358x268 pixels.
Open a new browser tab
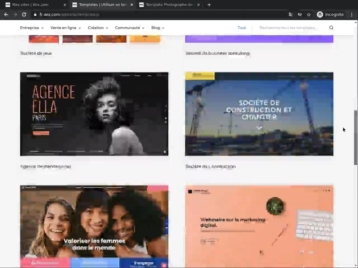click(209, 5)
